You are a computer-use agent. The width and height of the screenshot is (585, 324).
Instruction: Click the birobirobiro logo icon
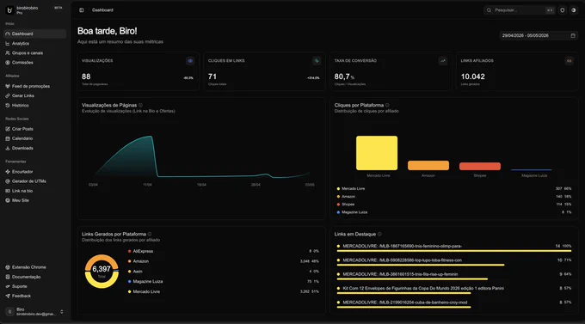click(x=9, y=10)
